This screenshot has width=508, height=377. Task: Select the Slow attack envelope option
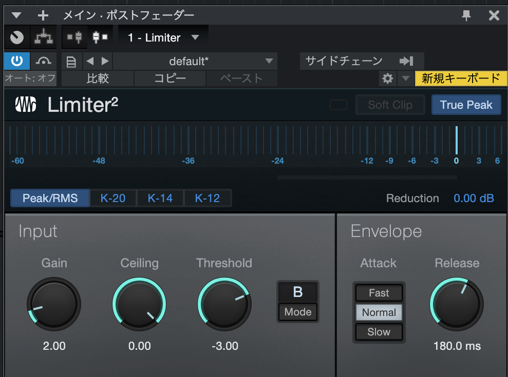(x=379, y=332)
